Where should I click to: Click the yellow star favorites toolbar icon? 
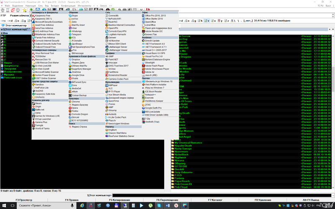25,10
